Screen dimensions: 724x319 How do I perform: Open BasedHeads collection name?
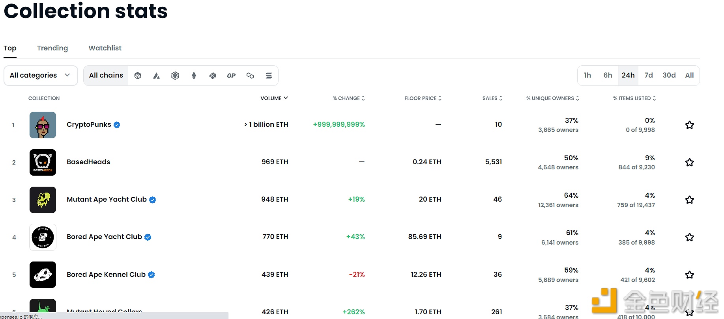88,162
